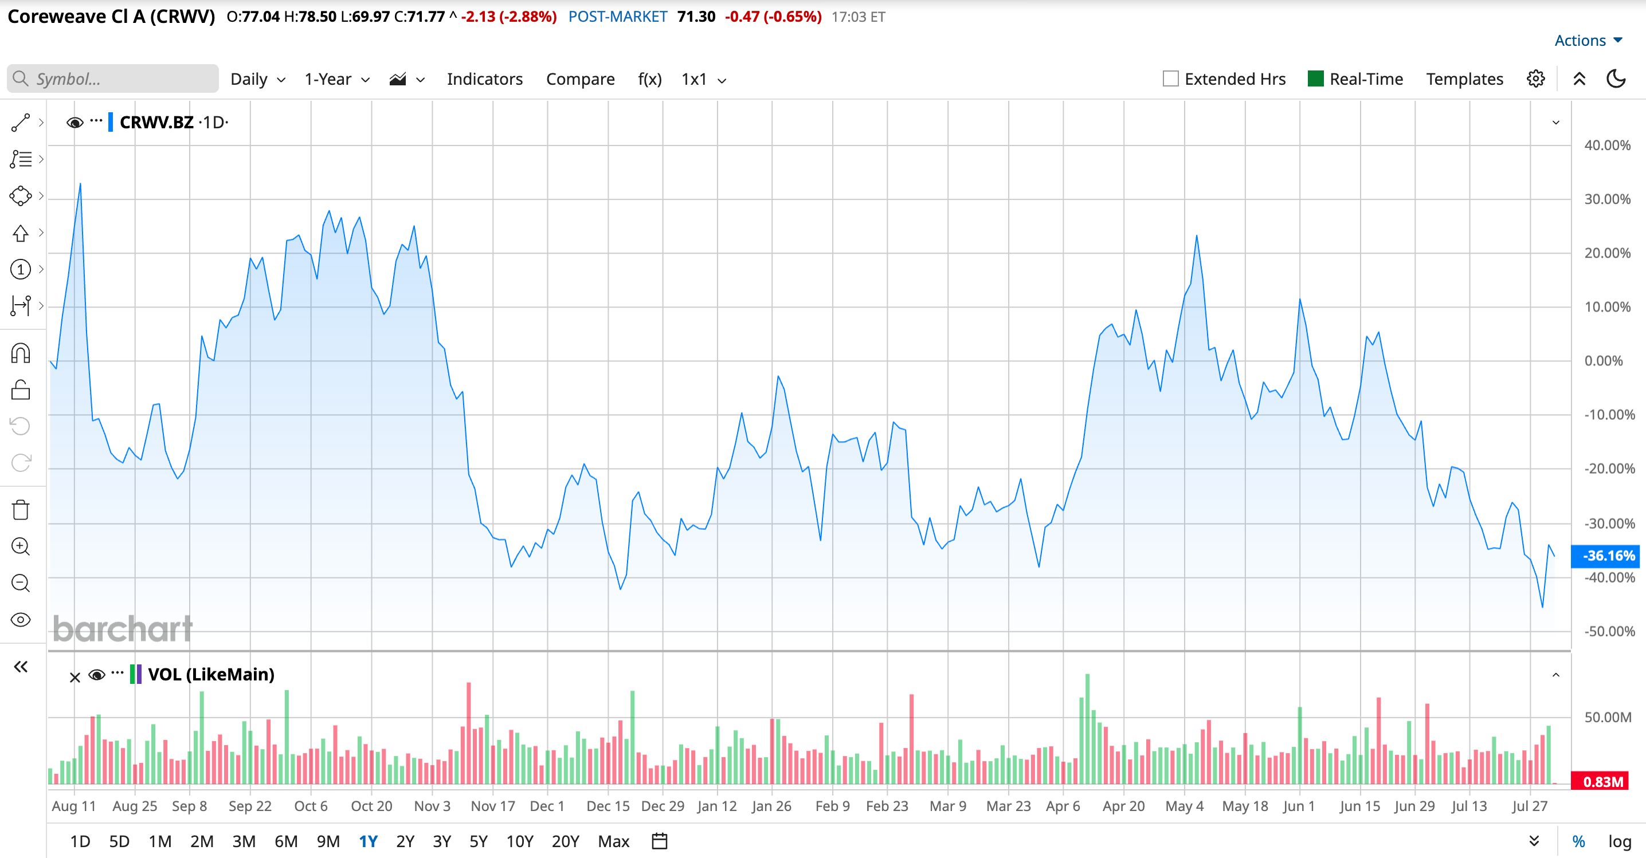Hide the CRWV.BZ series
Viewport: 1646px width, 858px height.
(75, 122)
